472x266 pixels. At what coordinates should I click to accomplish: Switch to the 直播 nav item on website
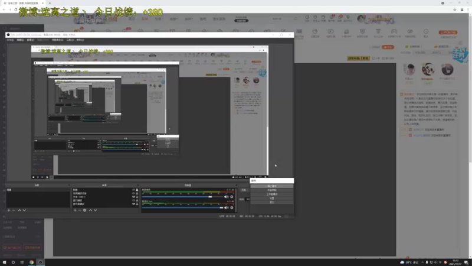click(145, 19)
